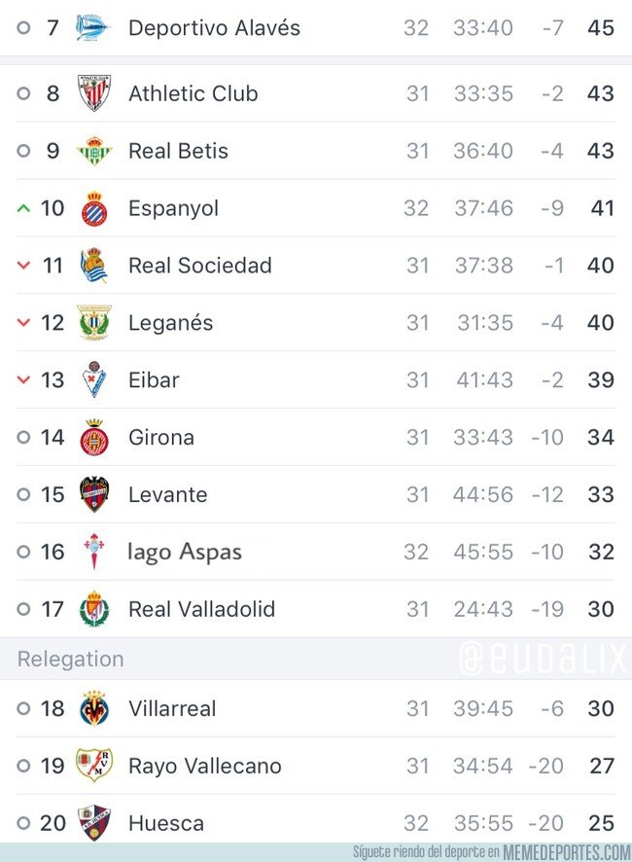Select the Huesca club crest
This screenshot has height=862, width=632.
[94, 822]
